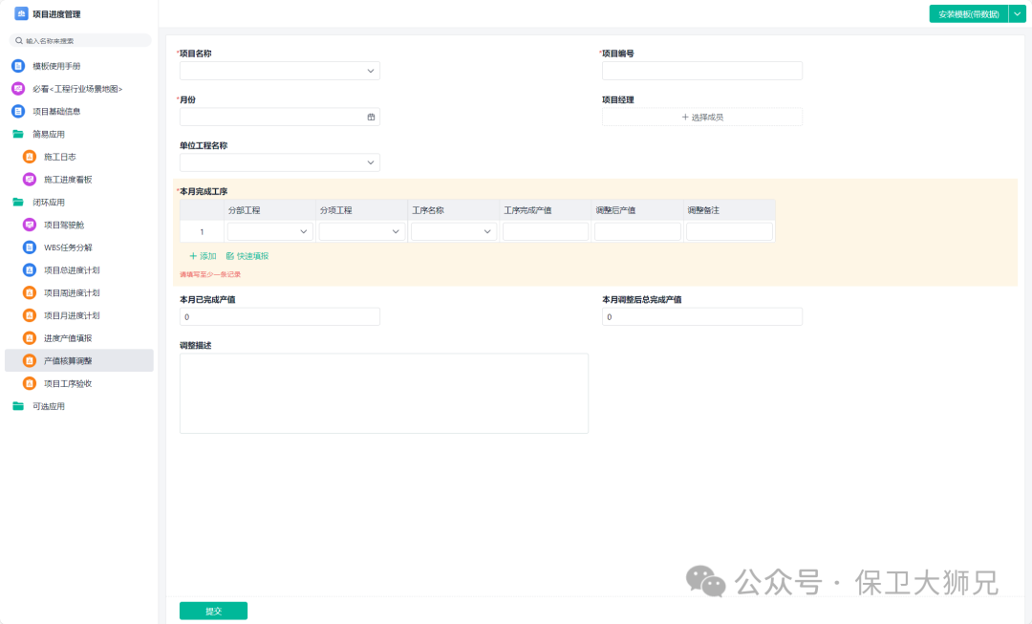Click the 可选应用 folder icon
The height and width of the screenshot is (624, 1032).
coord(18,406)
